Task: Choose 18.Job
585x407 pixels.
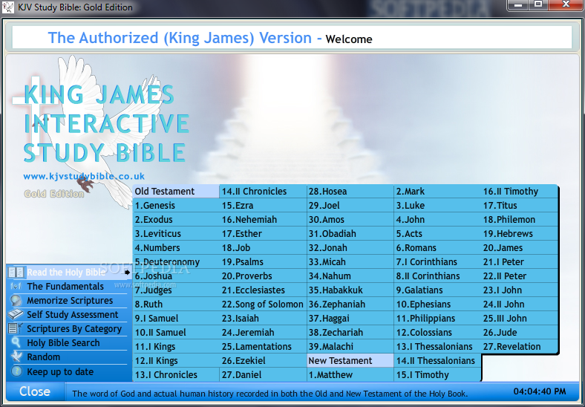Action: (x=263, y=248)
